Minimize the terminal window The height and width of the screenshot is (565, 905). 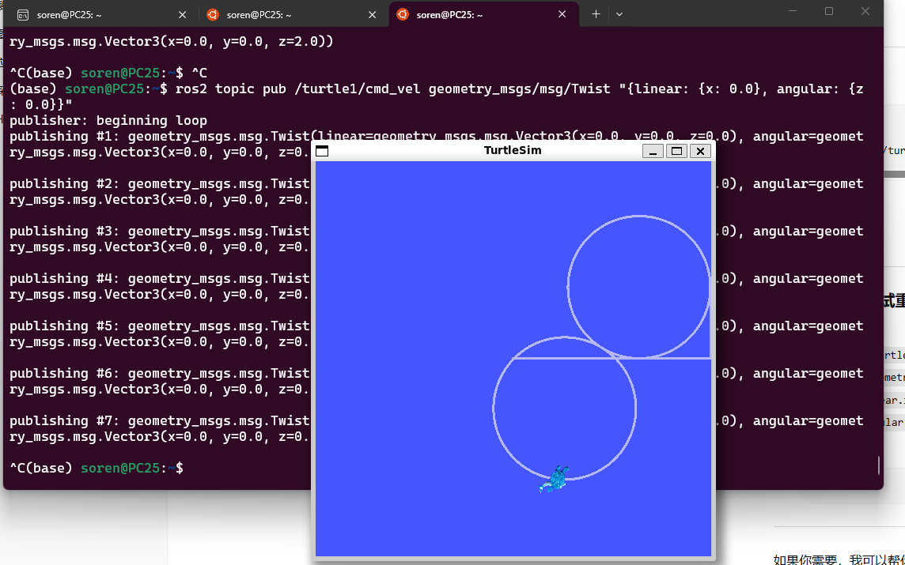793,12
